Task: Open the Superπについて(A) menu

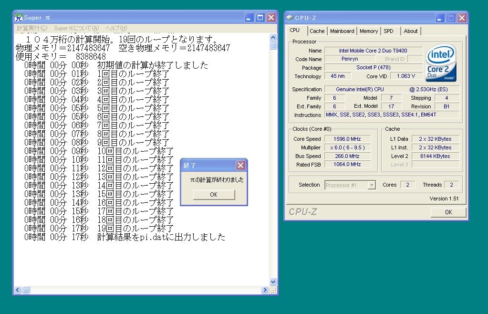Action: [x=76, y=28]
